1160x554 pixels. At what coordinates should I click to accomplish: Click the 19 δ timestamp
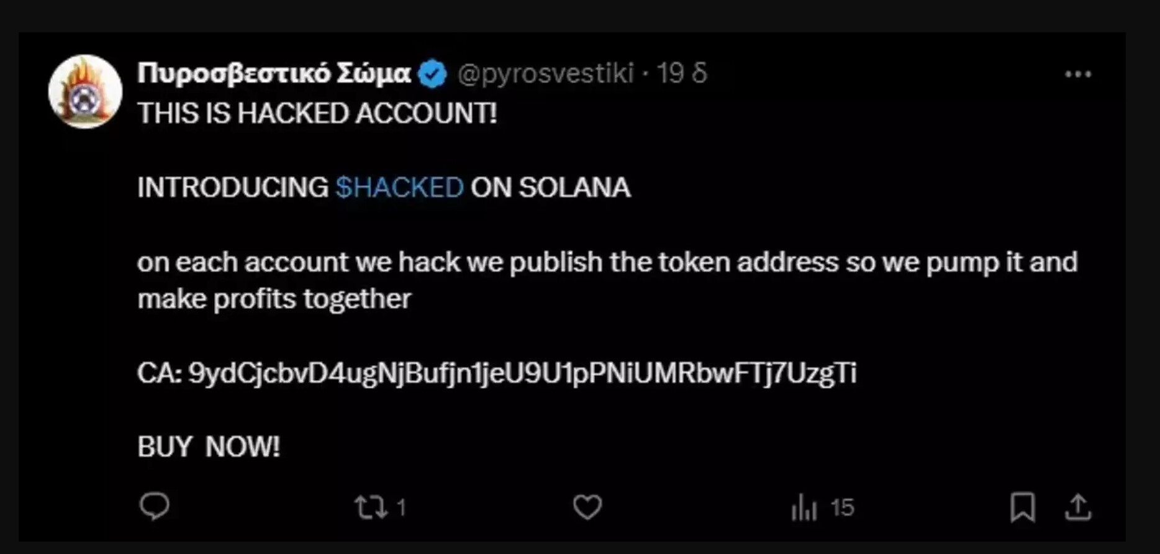pos(682,73)
